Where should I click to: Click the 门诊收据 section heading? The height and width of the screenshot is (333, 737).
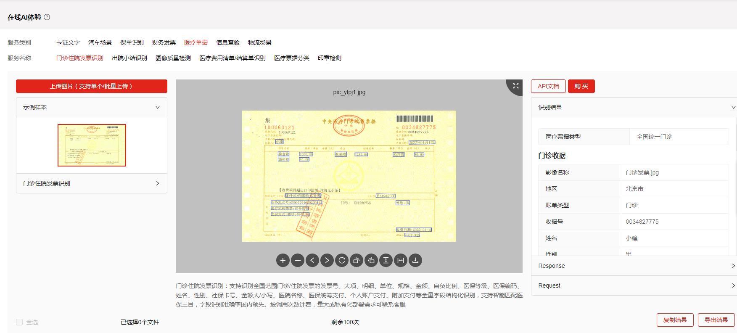click(x=552, y=156)
